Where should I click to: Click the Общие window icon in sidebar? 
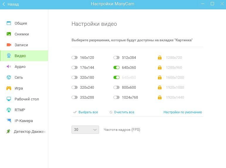[9, 23]
